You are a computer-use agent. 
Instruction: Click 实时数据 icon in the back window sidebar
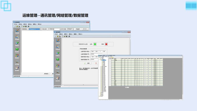tap(17, 62)
